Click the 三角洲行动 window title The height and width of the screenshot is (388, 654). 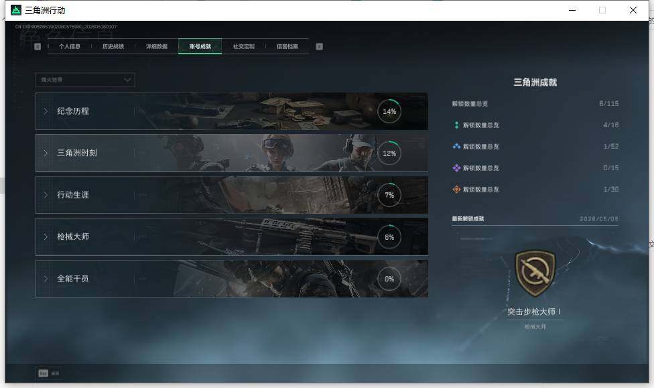pyautogui.click(x=45, y=10)
